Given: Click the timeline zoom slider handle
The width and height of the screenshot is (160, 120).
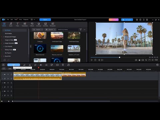Looking at the screenshot, I should click(x=9, y=101).
